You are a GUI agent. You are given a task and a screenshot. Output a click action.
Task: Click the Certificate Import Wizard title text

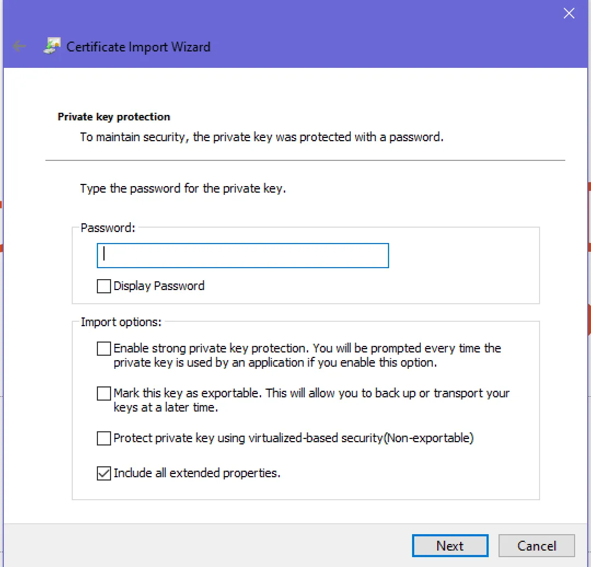click(138, 47)
